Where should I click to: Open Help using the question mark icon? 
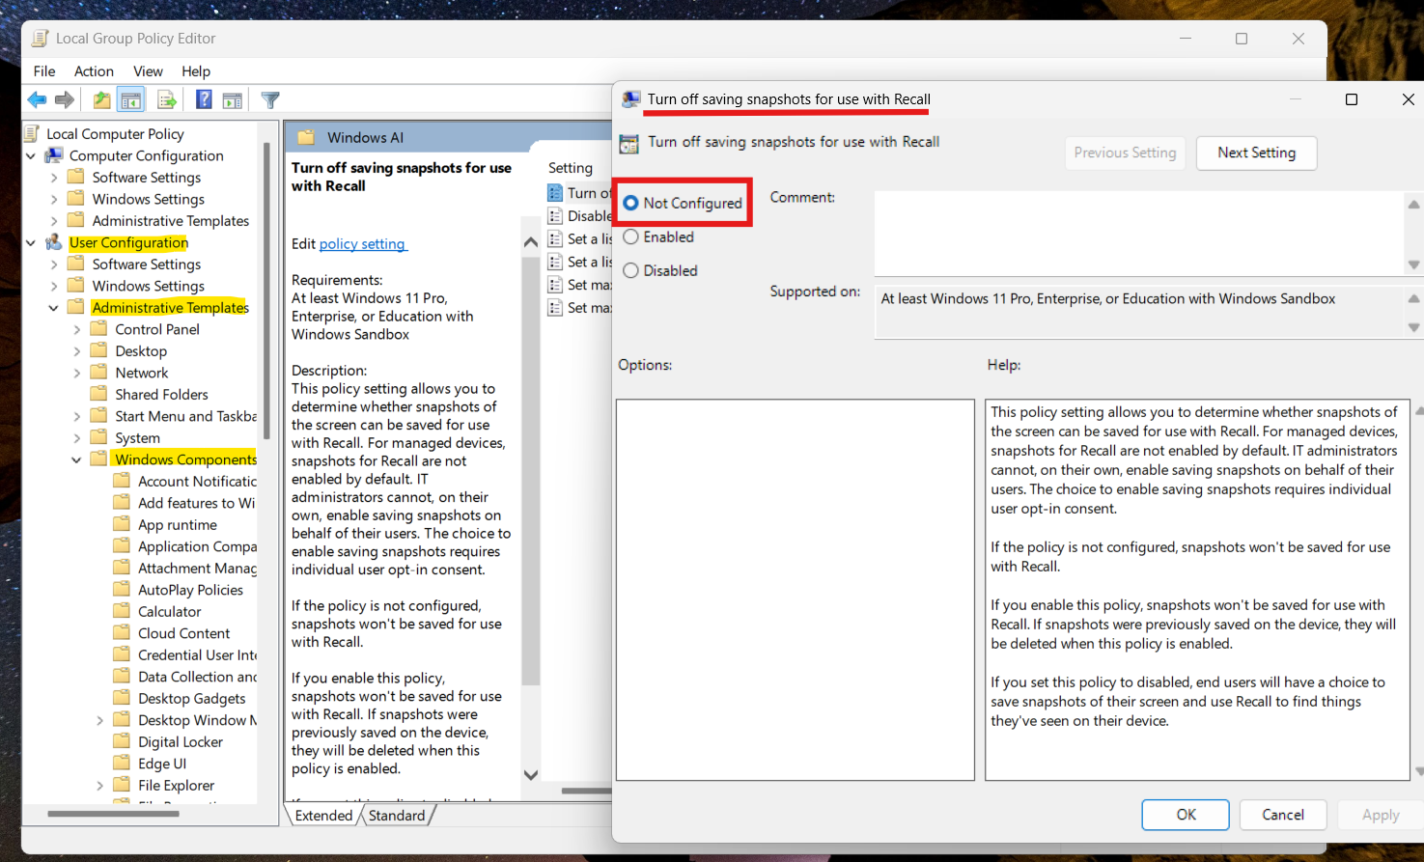click(x=204, y=99)
